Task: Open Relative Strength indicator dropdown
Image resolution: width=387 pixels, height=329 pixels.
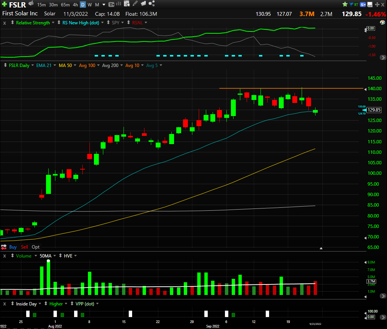Action: tap(53, 22)
